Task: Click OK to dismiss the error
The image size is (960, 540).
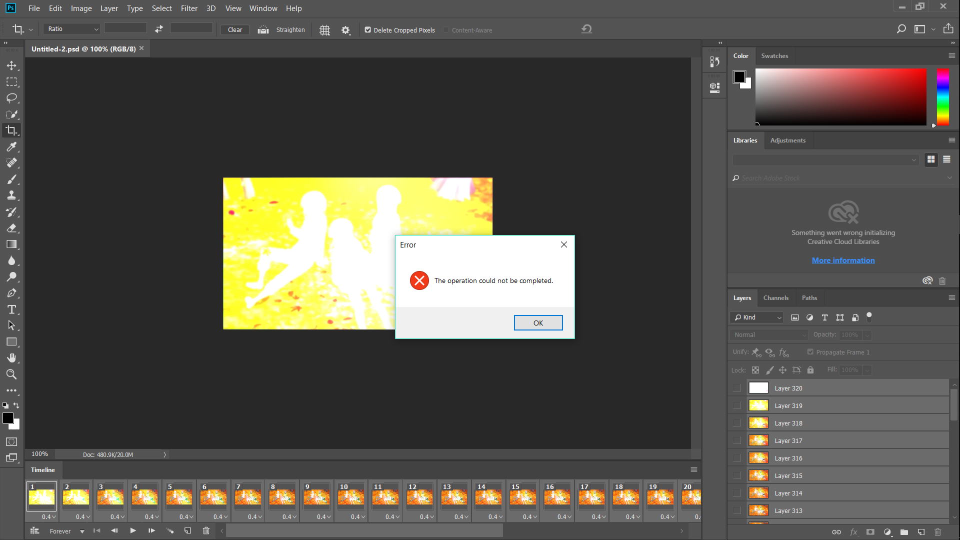Action: 538,322
